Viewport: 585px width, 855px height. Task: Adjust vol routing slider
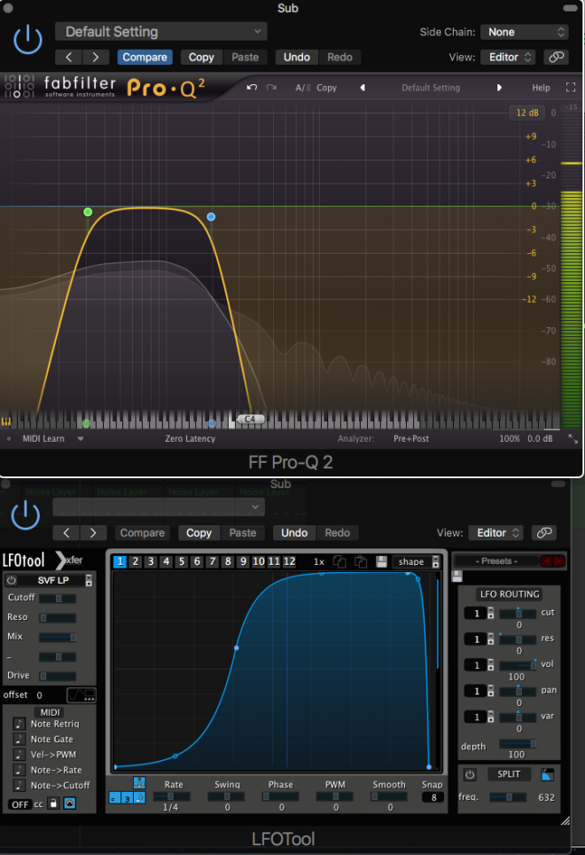[x=518, y=665]
